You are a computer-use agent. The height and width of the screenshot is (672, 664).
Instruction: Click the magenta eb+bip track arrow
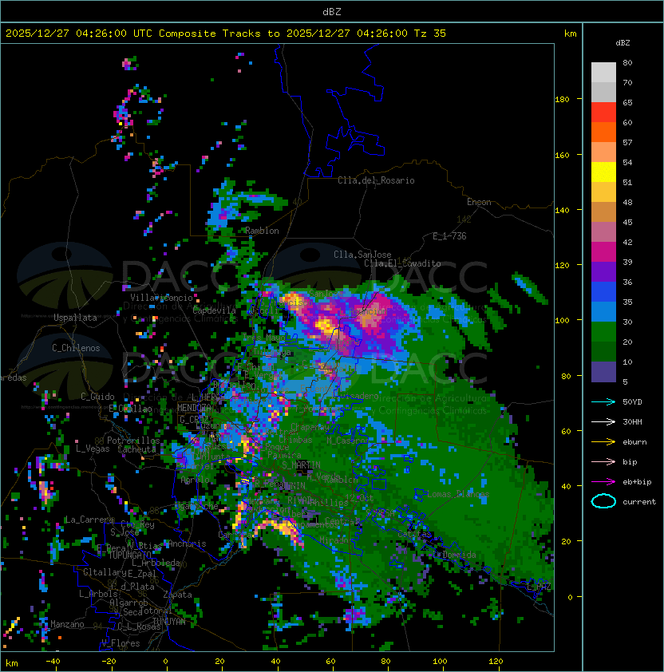coord(603,482)
